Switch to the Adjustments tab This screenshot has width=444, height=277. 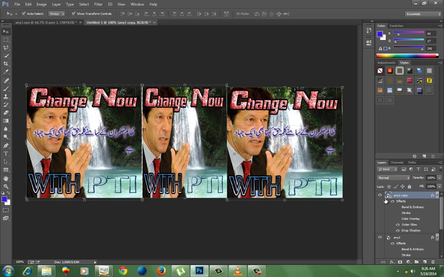[386, 63]
